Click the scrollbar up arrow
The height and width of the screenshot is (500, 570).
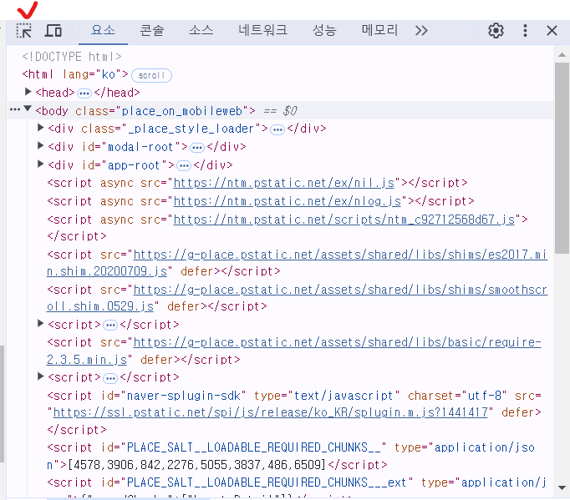(x=562, y=55)
